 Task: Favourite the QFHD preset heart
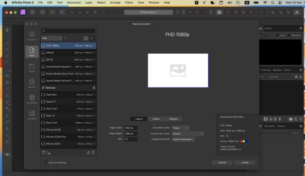pyautogui.click(x=94, y=60)
